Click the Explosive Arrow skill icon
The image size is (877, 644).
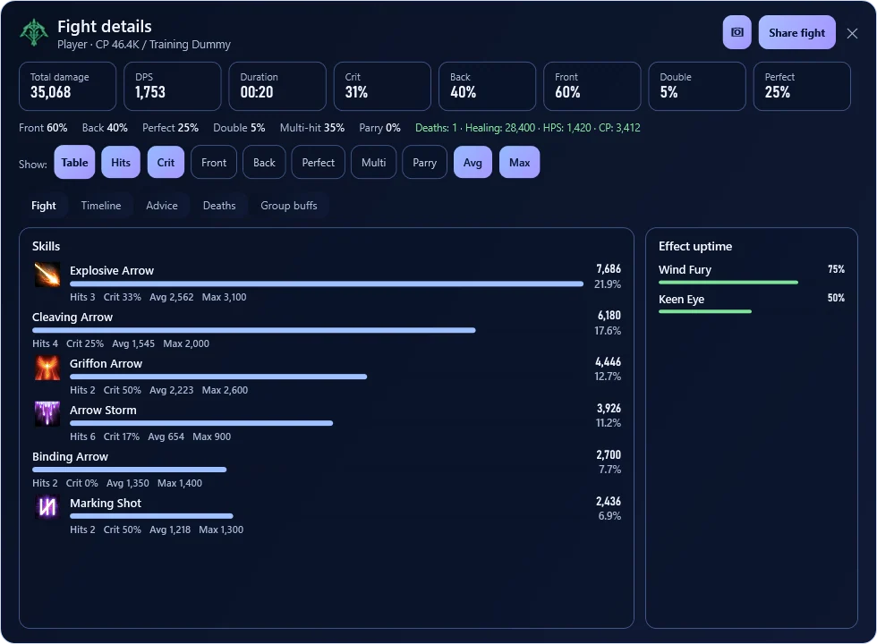tap(47, 275)
